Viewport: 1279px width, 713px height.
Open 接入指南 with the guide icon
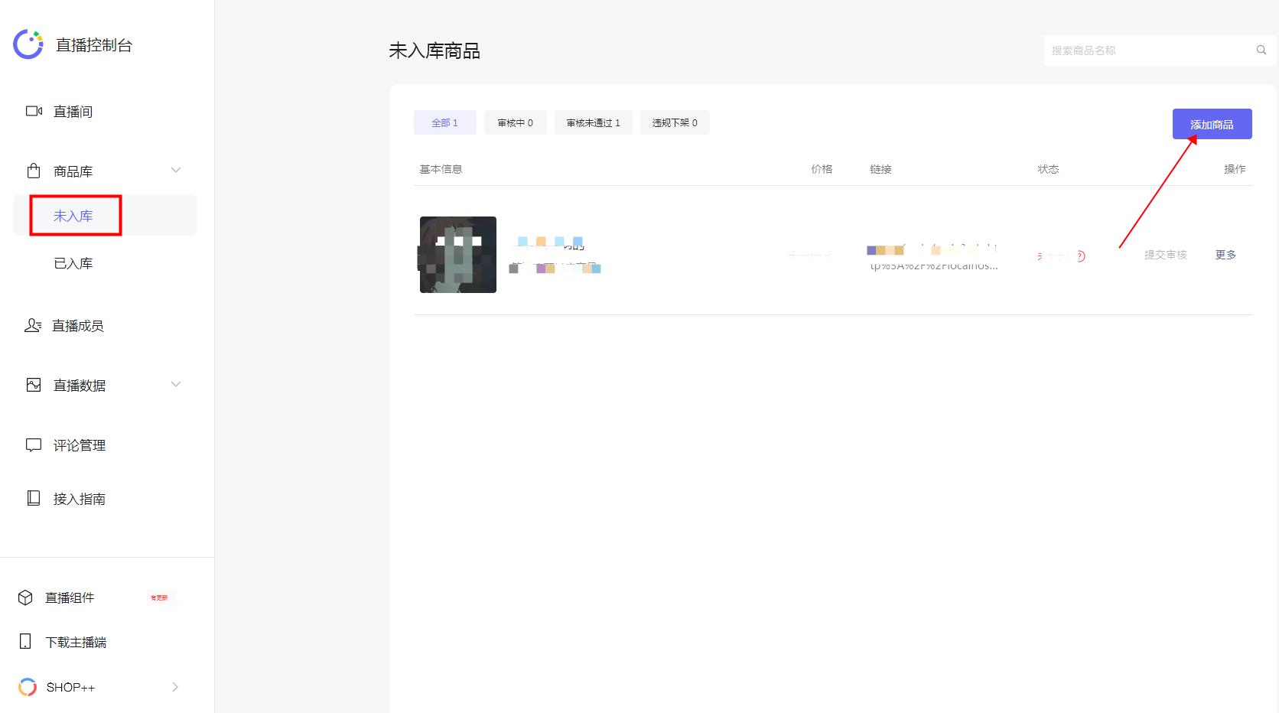click(x=33, y=498)
